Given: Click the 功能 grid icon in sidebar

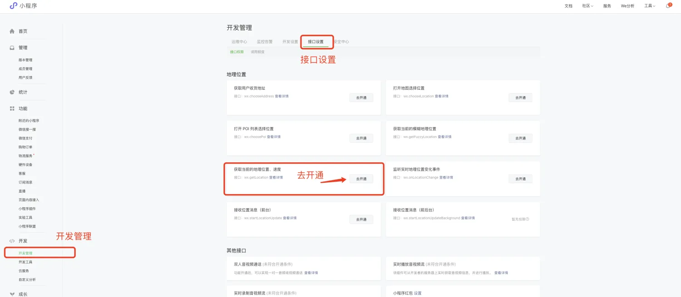Looking at the screenshot, I should pos(12,108).
